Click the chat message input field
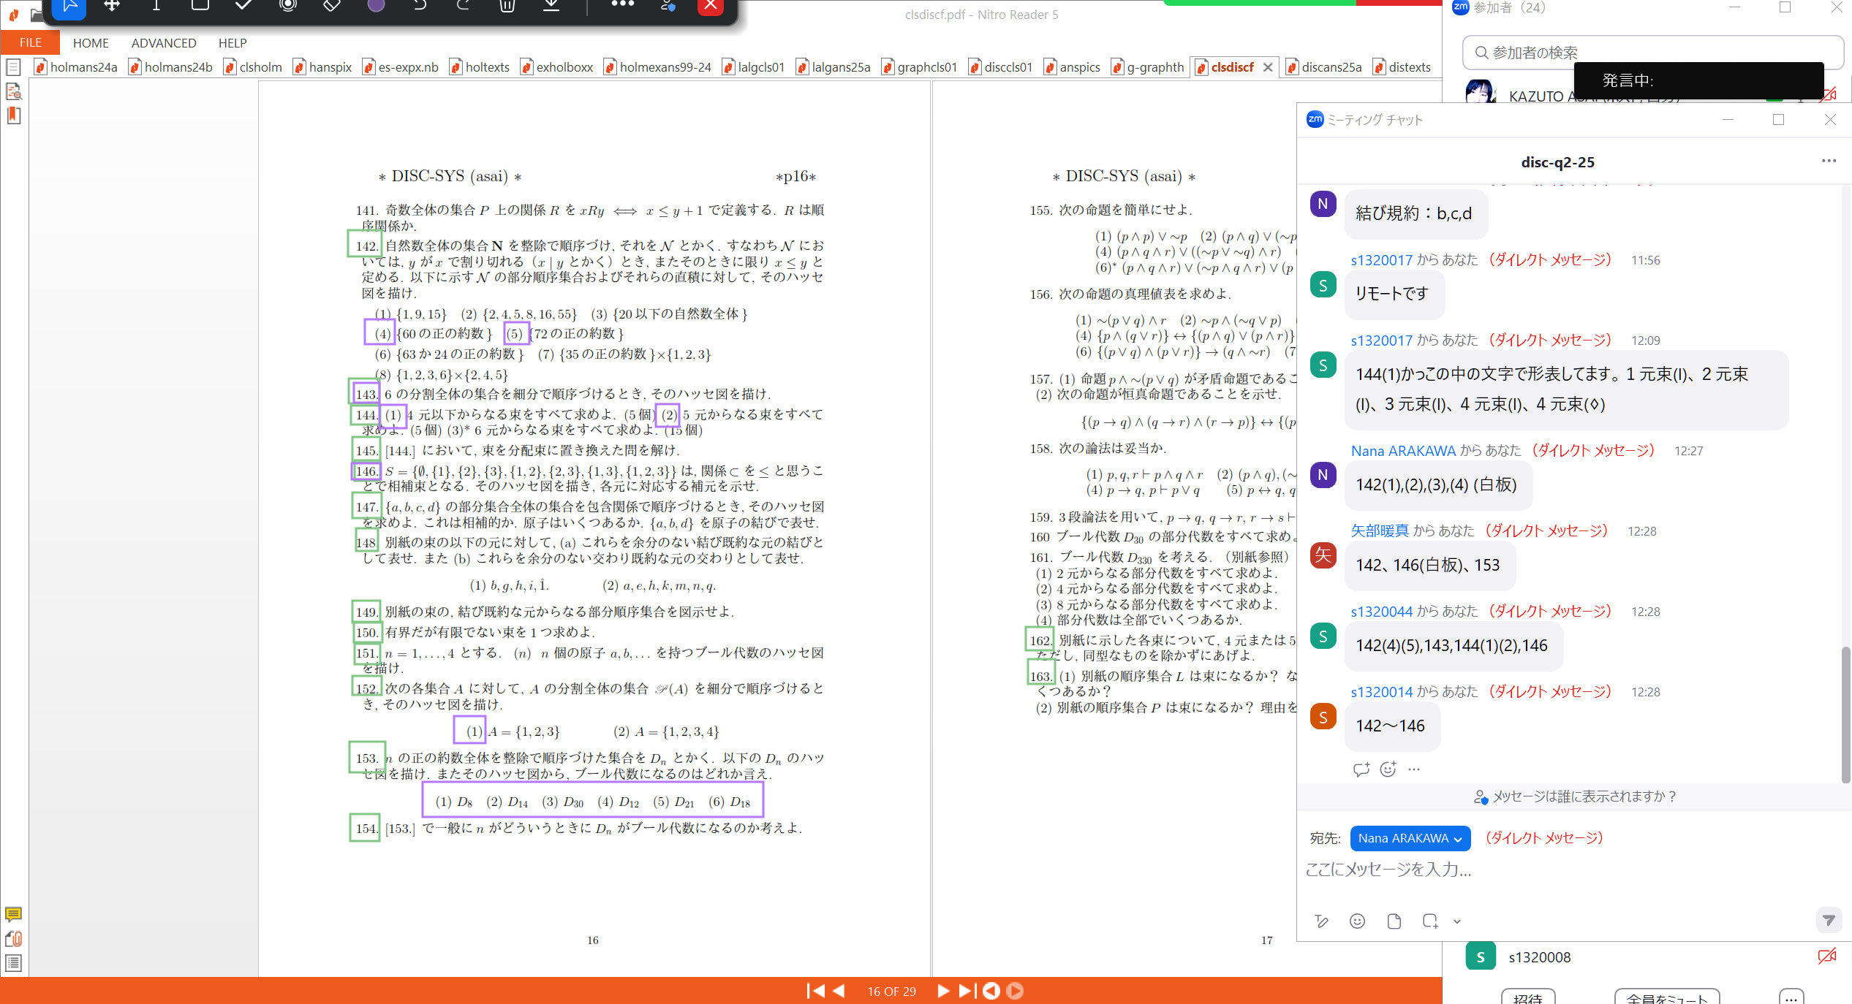Viewport: 1852px width, 1004px height. click(x=1572, y=870)
